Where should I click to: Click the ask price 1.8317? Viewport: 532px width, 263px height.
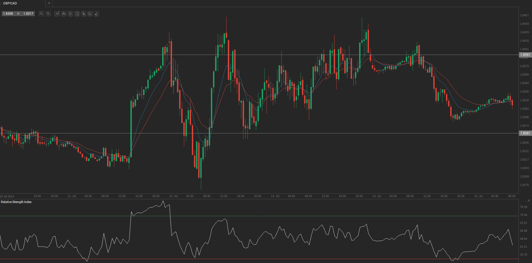click(28, 14)
